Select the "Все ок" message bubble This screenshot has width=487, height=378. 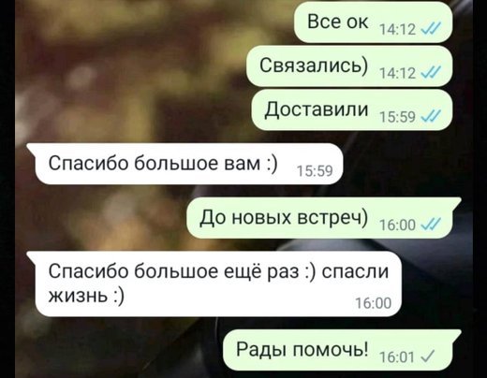pyautogui.click(x=374, y=22)
